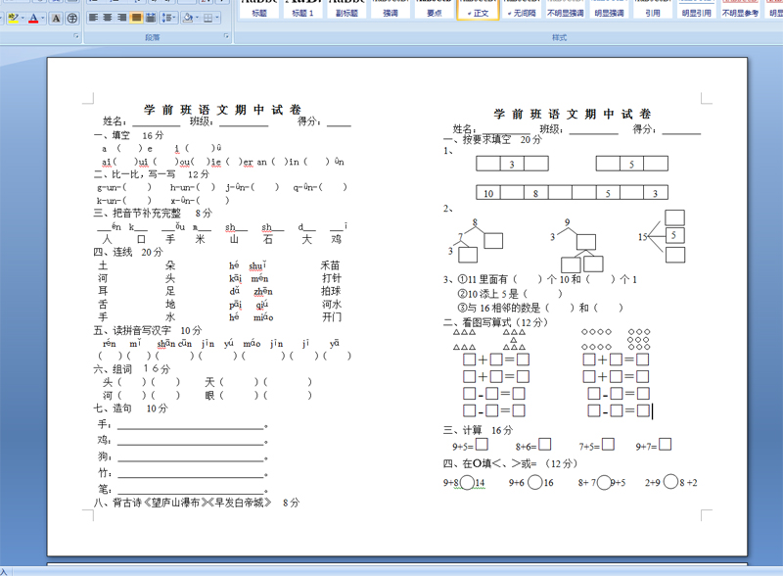The height and width of the screenshot is (576, 783).
Task: Apply paragraph shading fill
Action: click(x=188, y=18)
